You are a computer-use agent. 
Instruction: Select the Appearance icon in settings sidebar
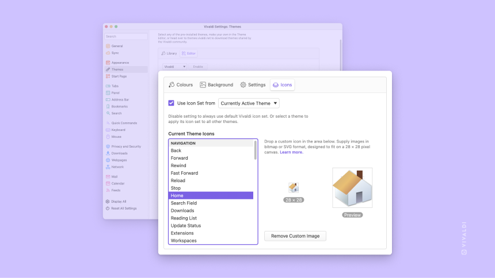pos(108,63)
